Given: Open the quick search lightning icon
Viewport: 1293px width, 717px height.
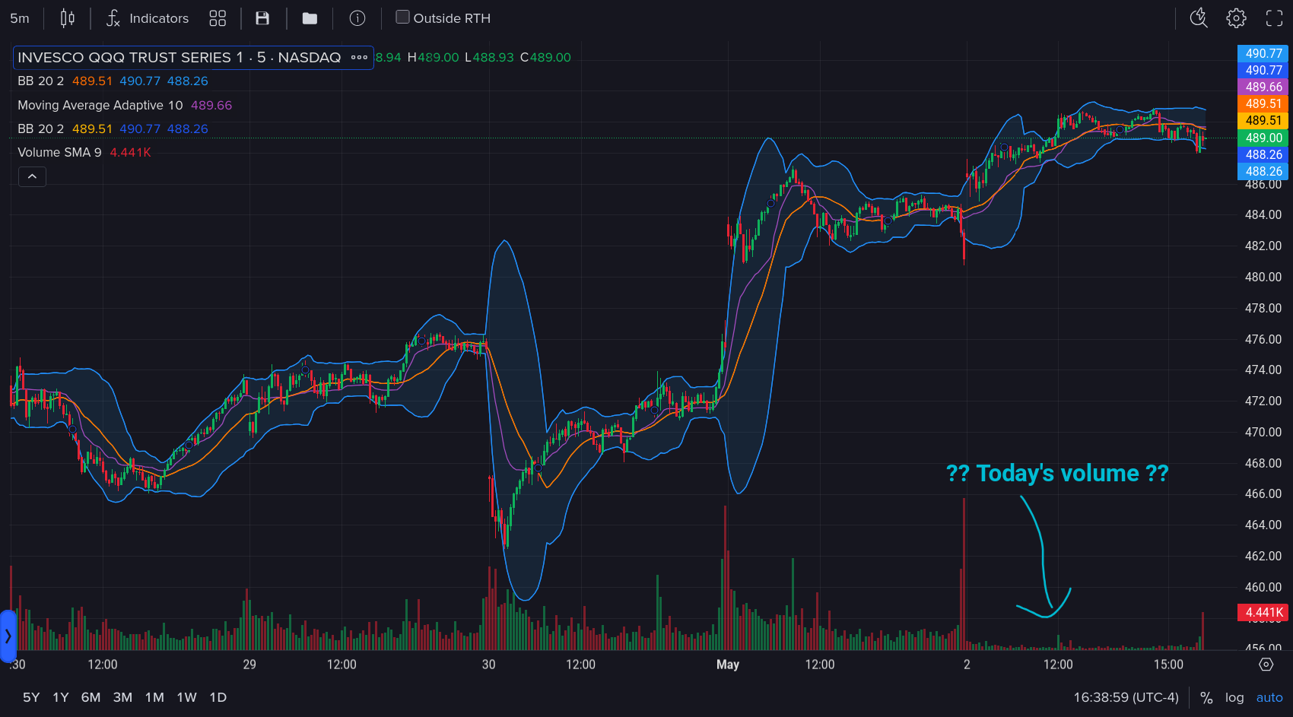Looking at the screenshot, I should pos(1199,17).
